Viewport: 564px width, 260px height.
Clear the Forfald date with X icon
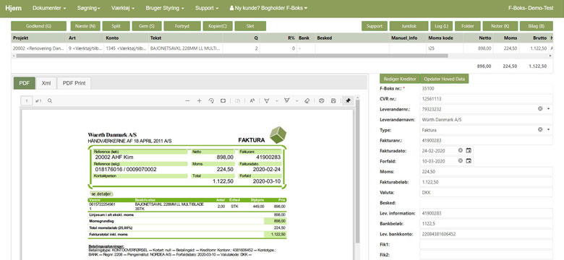(x=461, y=161)
